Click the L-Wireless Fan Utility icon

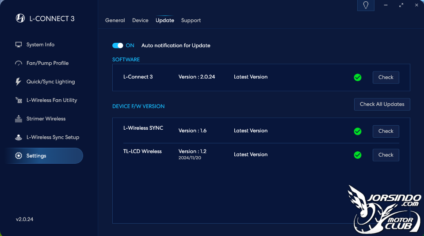click(19, 100)
